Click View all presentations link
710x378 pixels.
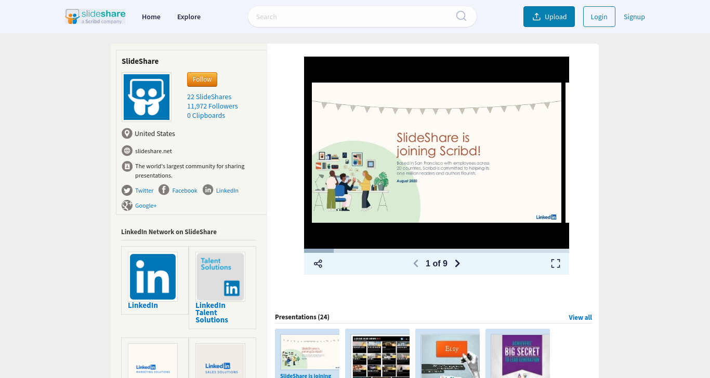(580, 317)
